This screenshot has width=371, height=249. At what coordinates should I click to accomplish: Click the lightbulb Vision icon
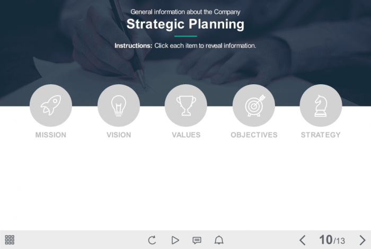click(118, 105)
